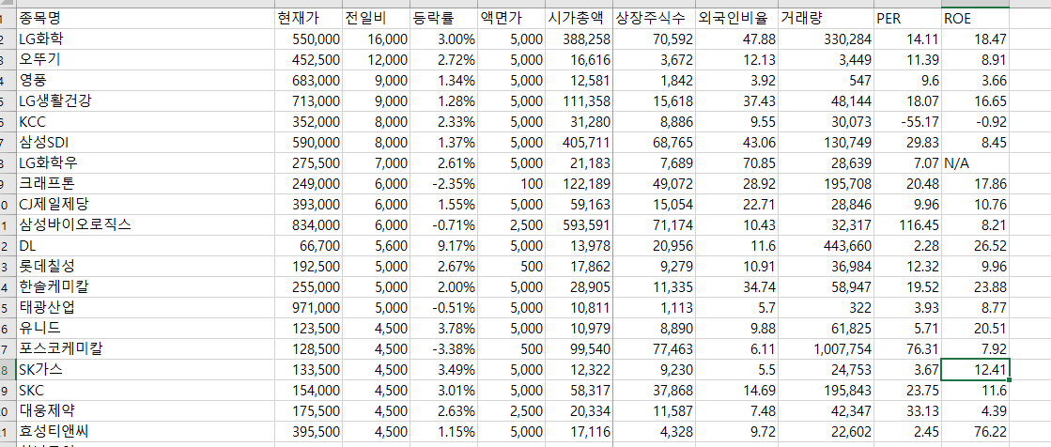Select the 종목명 header cell
The height and width of the screenshot is (447, 1051).
tap(145, 18)
